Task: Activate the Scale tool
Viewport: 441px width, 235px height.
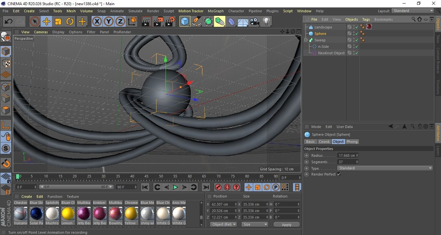Action: 58,22
